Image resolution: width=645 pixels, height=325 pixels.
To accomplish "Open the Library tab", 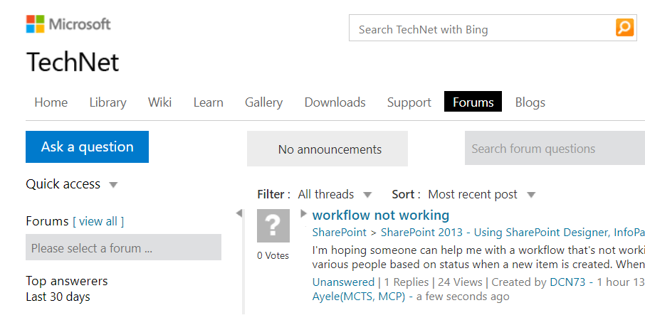I will (107, 102).
